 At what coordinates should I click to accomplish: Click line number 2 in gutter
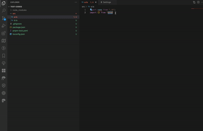coord(85,13)
